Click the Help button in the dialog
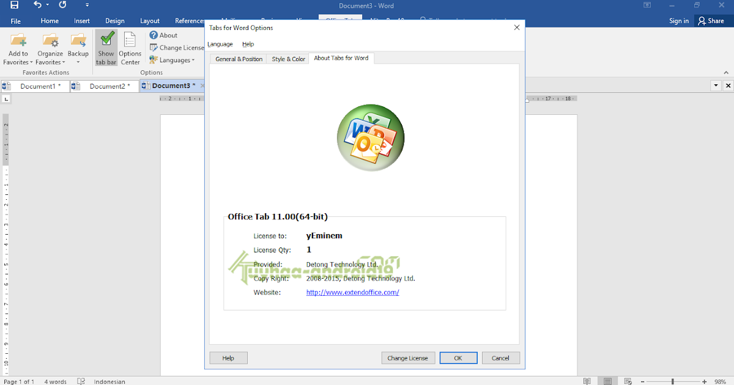734x385 pixels. pyautogui.click(x=228, y=358)
